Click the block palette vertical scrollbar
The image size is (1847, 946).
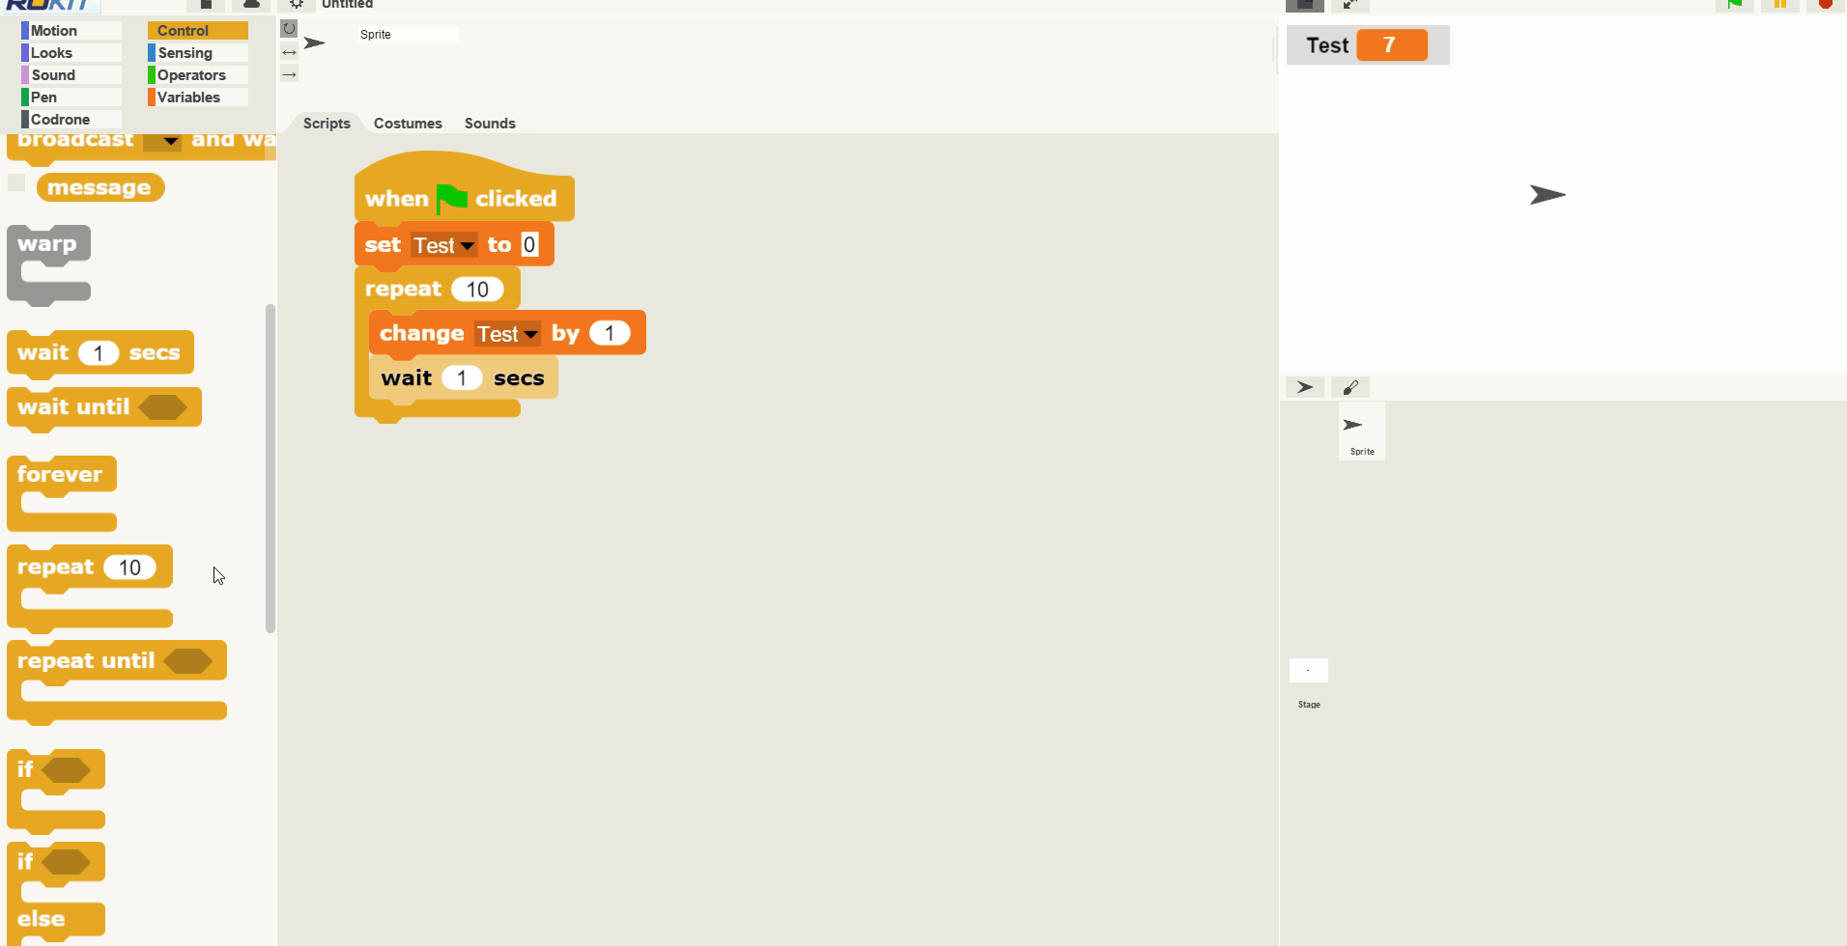point(270,468)
